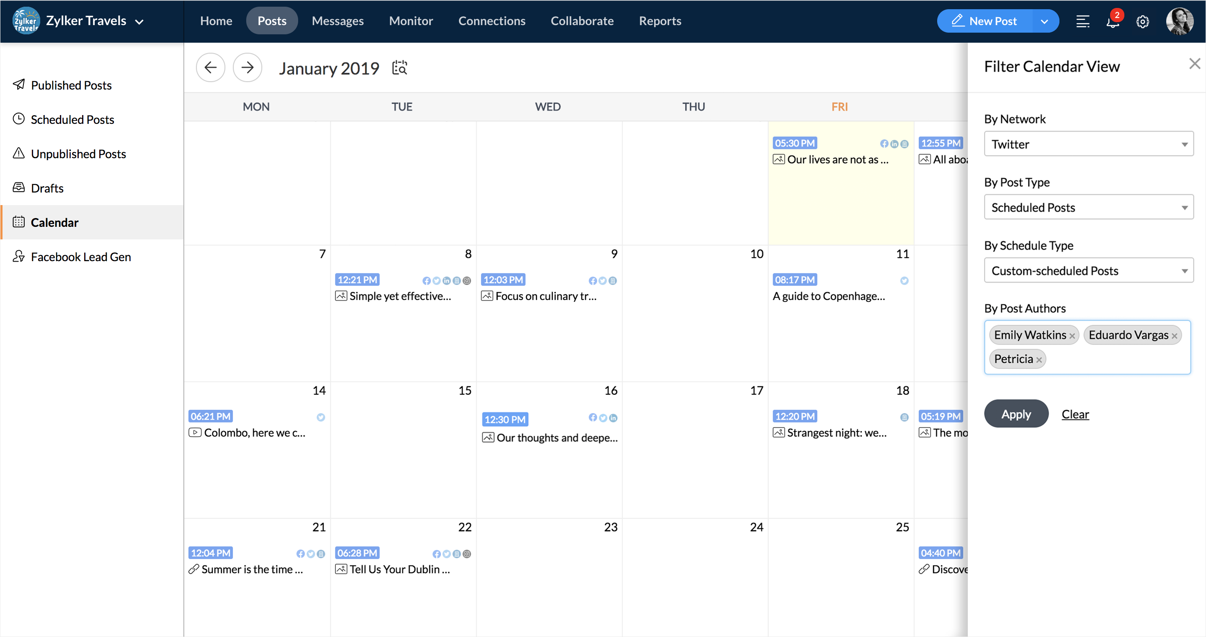Viewport: 1206px width, 637px height.
Task: Remove Eduardo Vargas author tag
Action: pyautogui.click(x=1174, y=336)
